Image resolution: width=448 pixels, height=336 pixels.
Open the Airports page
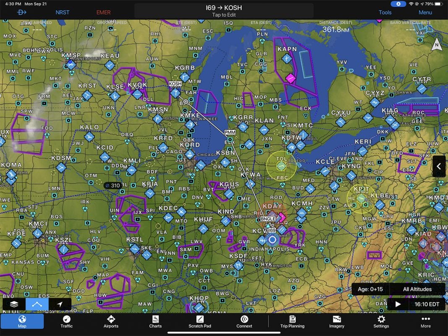click(111, 321)
